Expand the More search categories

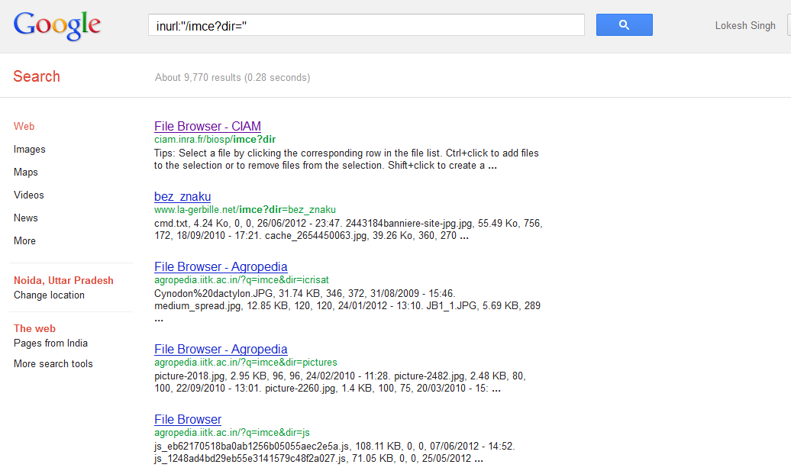[x=24, y=240]
